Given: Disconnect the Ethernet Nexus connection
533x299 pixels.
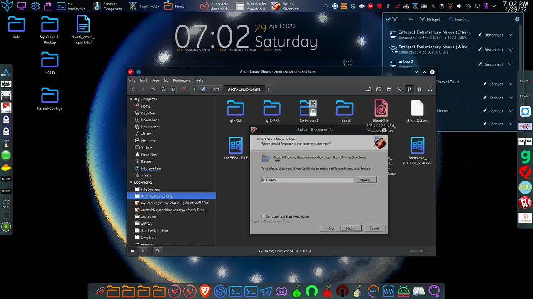Looking at the screenshot, I should [491, 35].
